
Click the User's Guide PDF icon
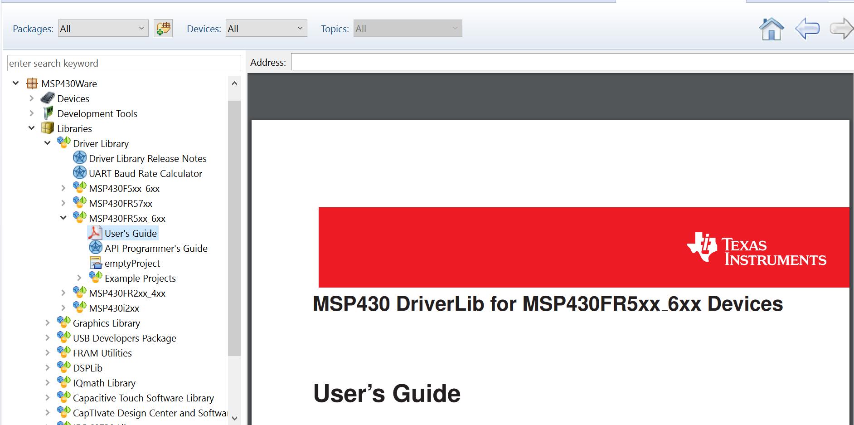(95, 233)
